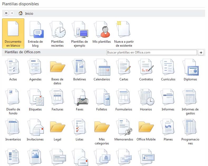Screen dimensions: 208x166
Task: Select the Documento en blanco template
Action: 13,33
